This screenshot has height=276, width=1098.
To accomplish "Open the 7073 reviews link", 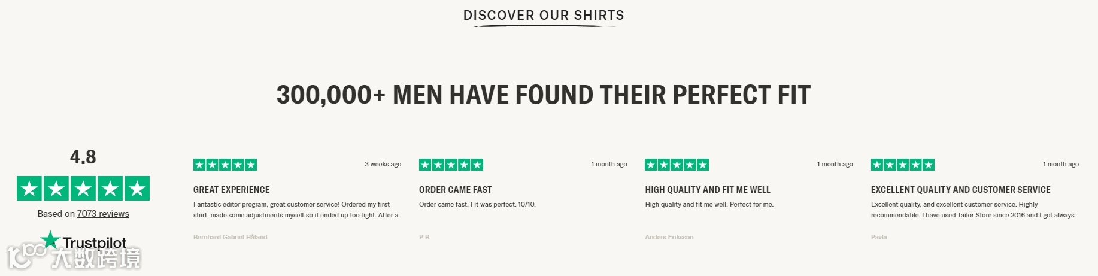I will [x=103, y=214].
